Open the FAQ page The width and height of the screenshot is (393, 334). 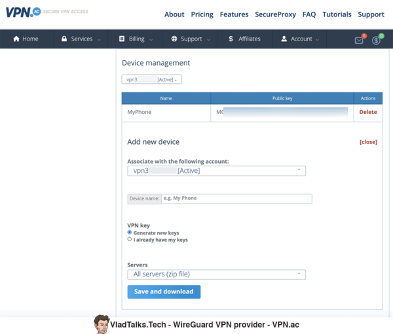click(x=309, y=14)
